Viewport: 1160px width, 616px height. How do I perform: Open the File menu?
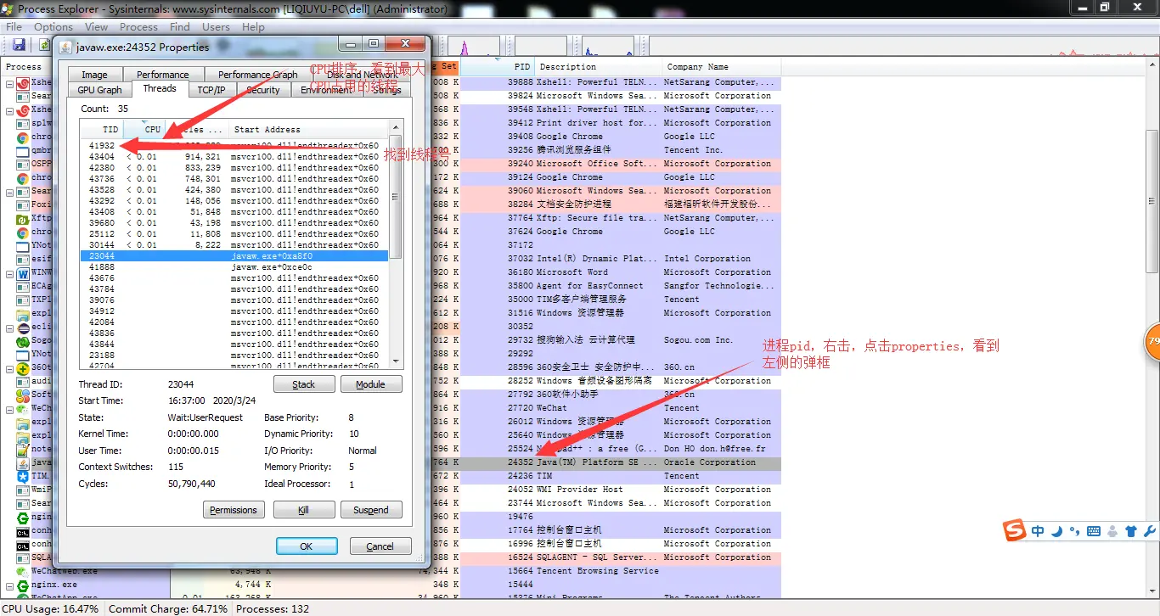(x=14, y=27)
